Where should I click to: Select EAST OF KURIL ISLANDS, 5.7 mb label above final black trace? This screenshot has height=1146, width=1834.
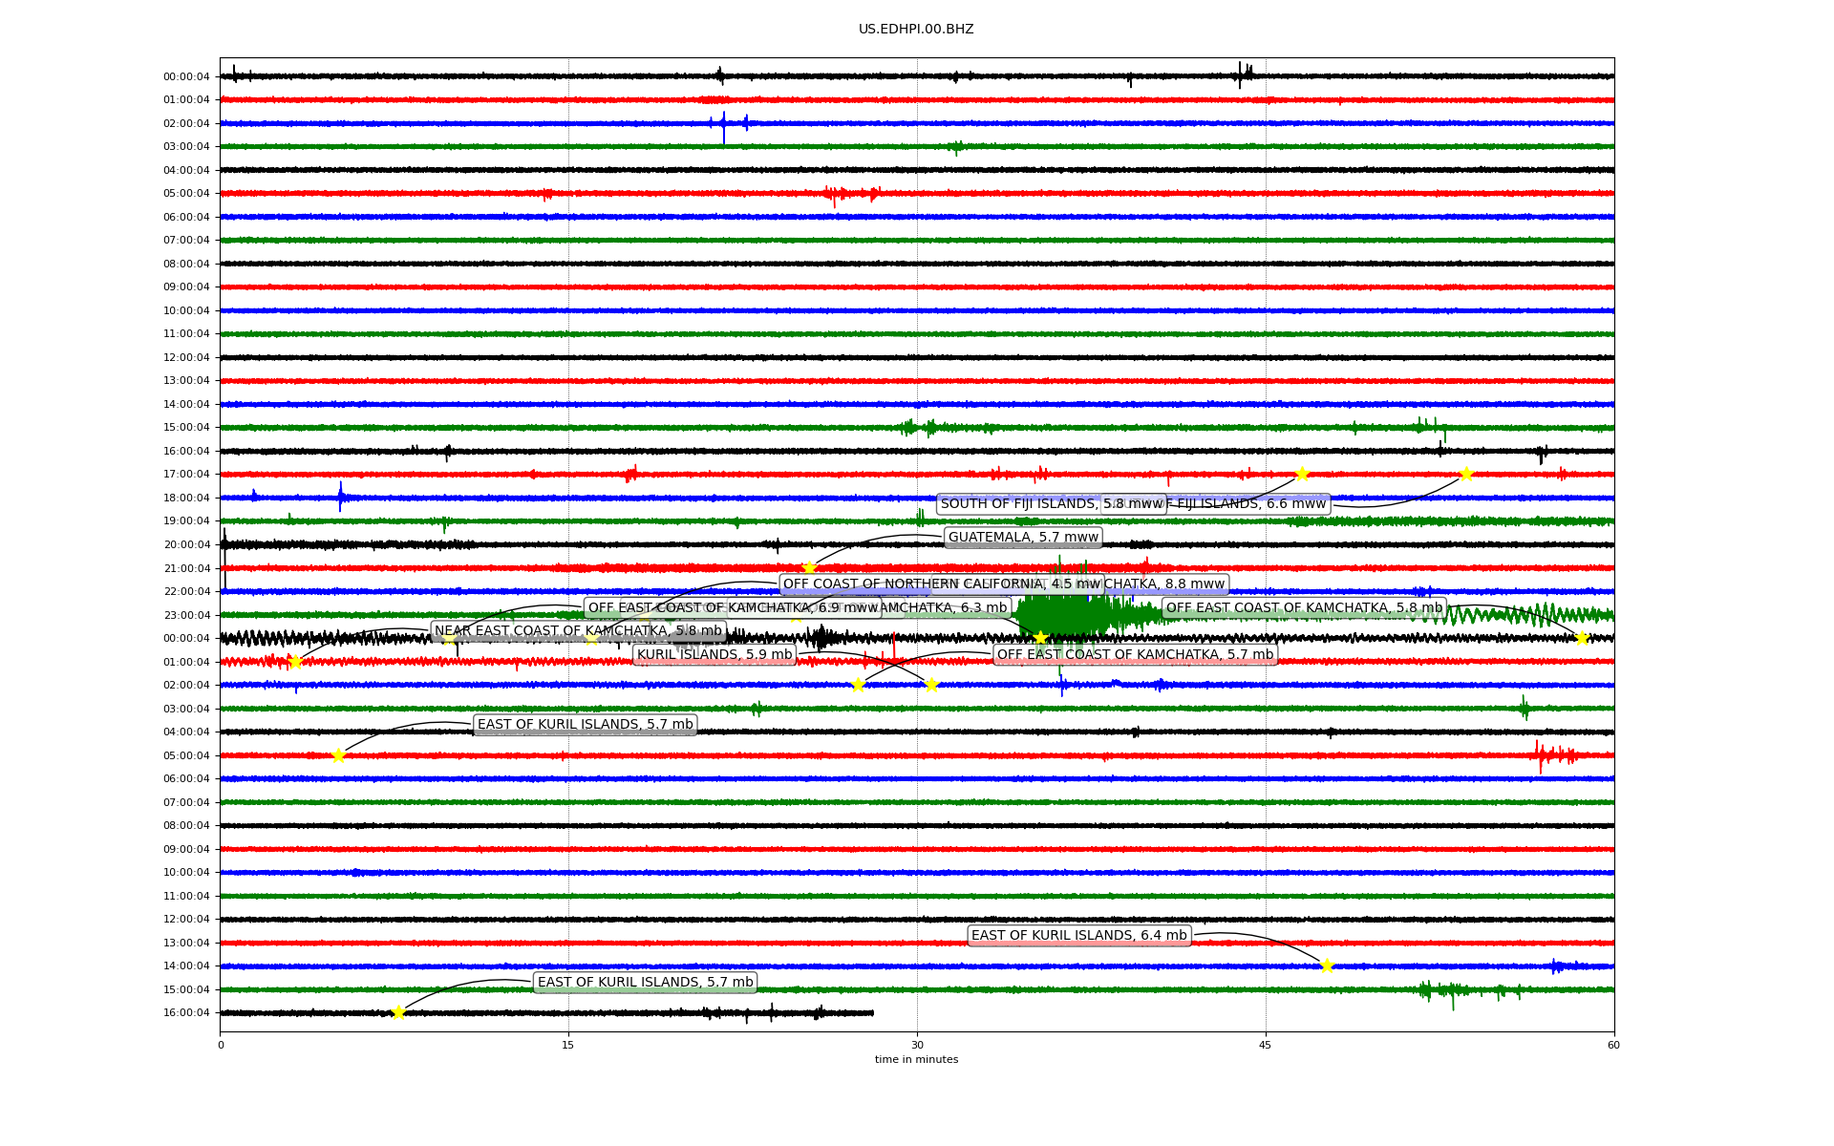point(645,983)
